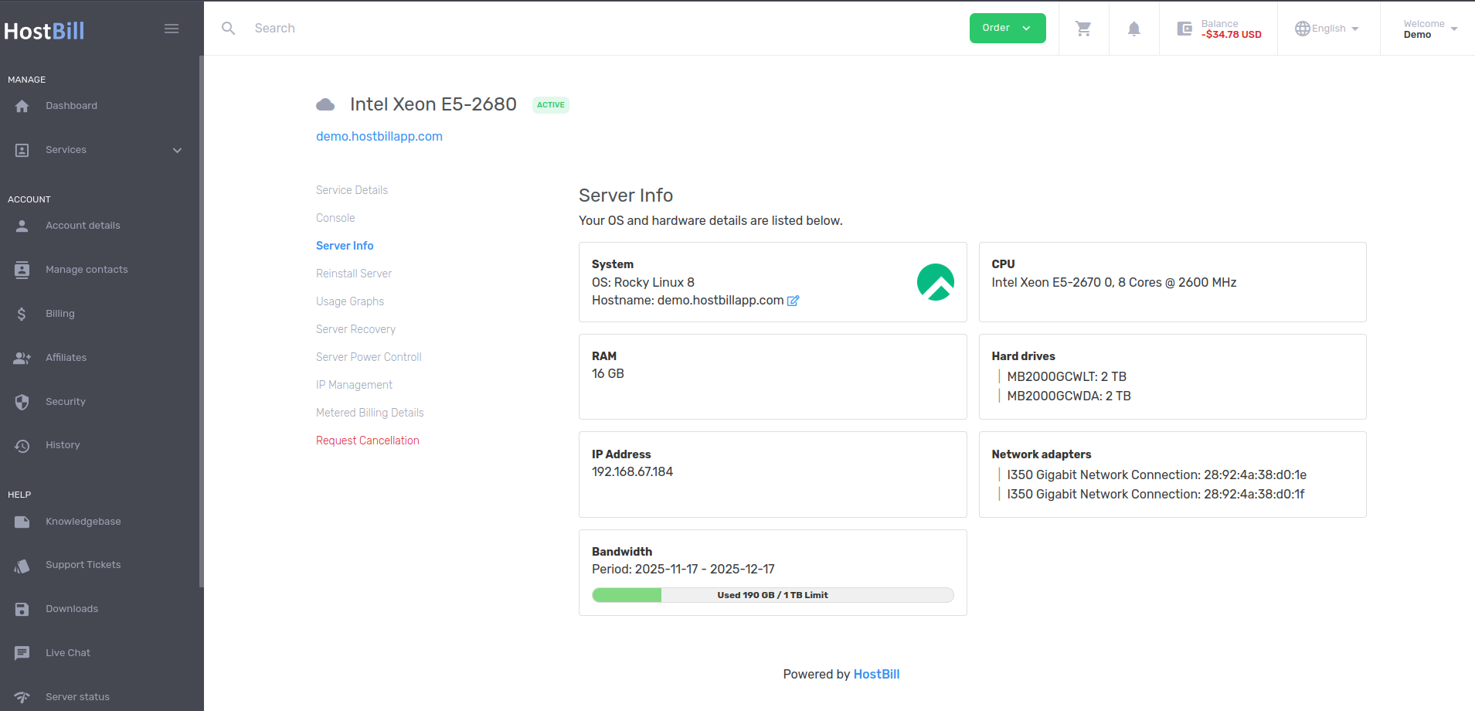Focus the Search input field
The height and width of the screenshot is (711, 1475).
pyautogui.click(x=541, y=29)
